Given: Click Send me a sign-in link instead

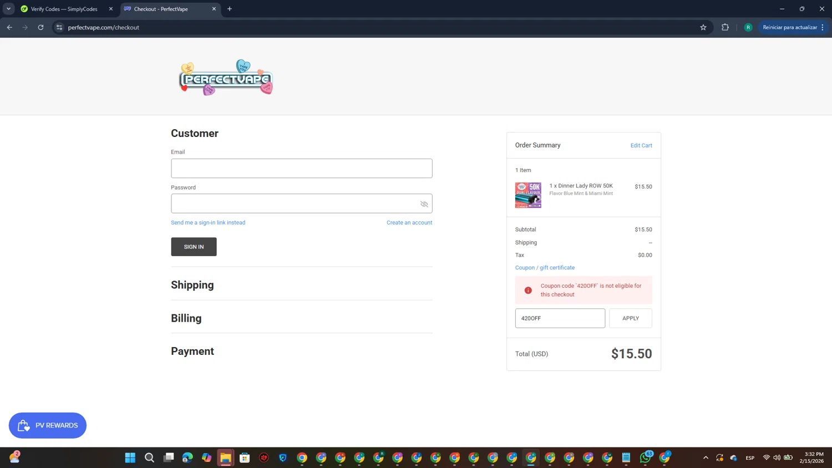Looking at the screenshot, I should pos(208,222).
